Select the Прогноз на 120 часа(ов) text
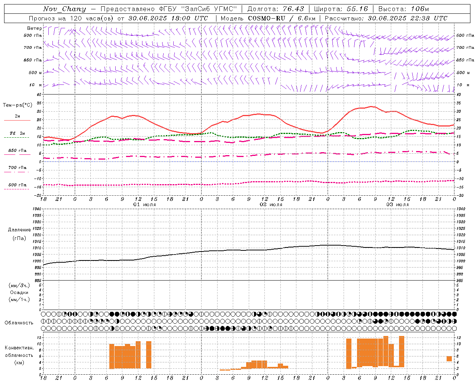The width and height of the screenshot is (476, 381). [x=71, y=18]
